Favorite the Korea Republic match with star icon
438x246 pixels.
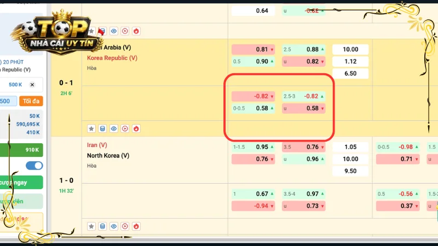[x=91, y=128]
